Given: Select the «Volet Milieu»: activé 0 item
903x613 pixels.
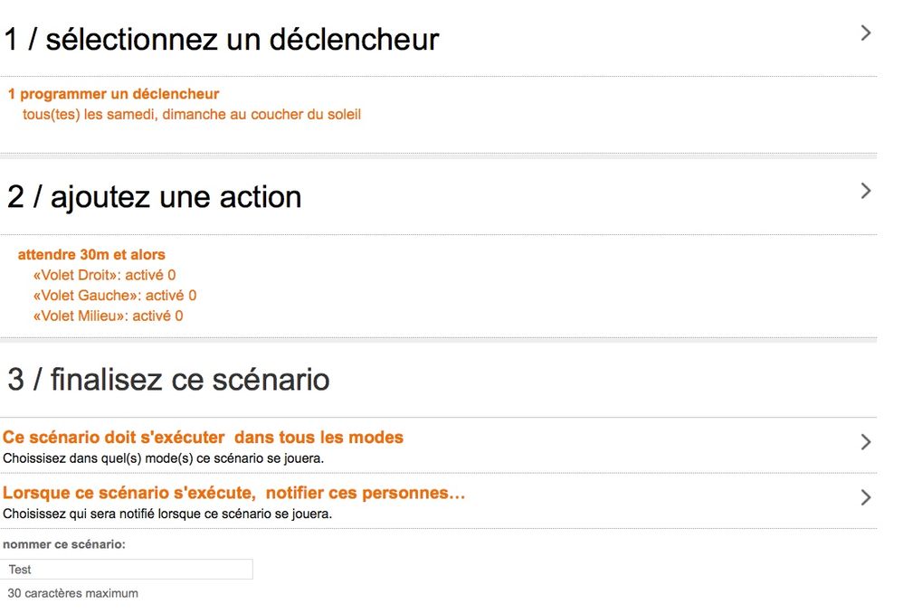Looking at the screenshot, I should (109, 316).
